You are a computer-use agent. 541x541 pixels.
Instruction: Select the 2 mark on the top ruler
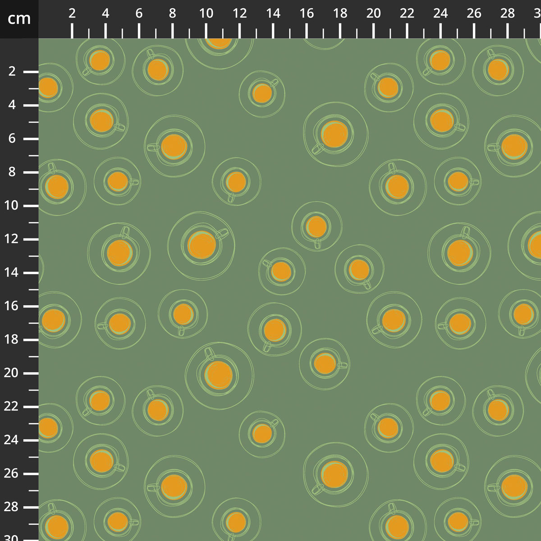point(72,14)
